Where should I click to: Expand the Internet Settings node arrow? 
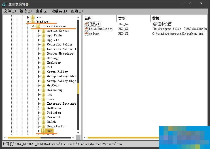(x=39, y=104)
